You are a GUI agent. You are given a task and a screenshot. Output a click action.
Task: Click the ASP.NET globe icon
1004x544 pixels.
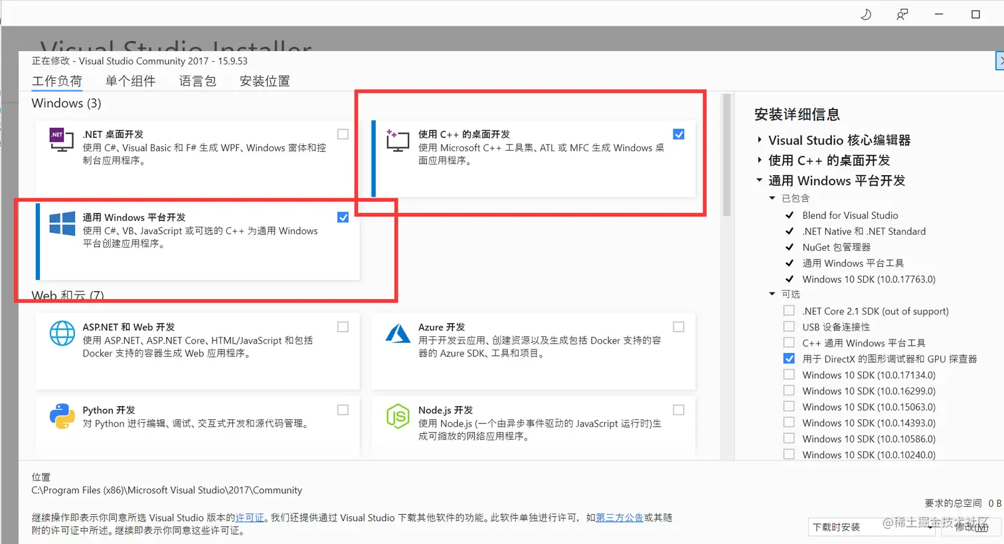pos(62,333)
